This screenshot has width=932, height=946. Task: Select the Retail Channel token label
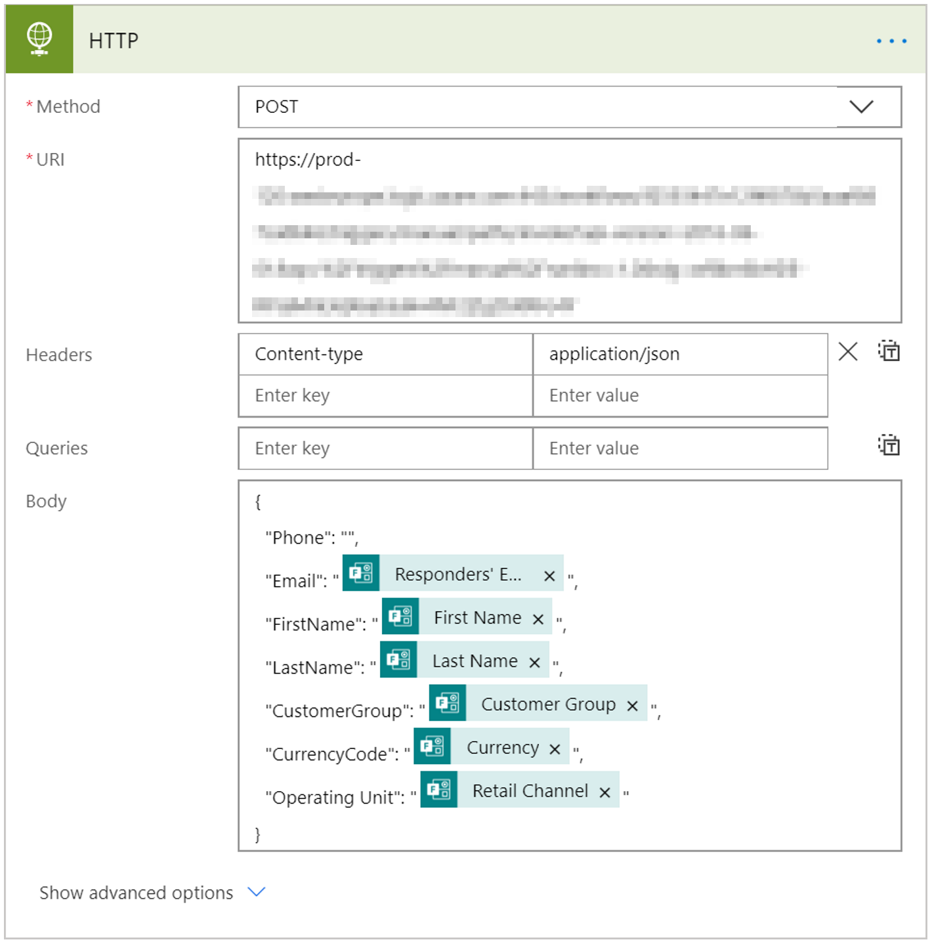(x=530, y=791)
